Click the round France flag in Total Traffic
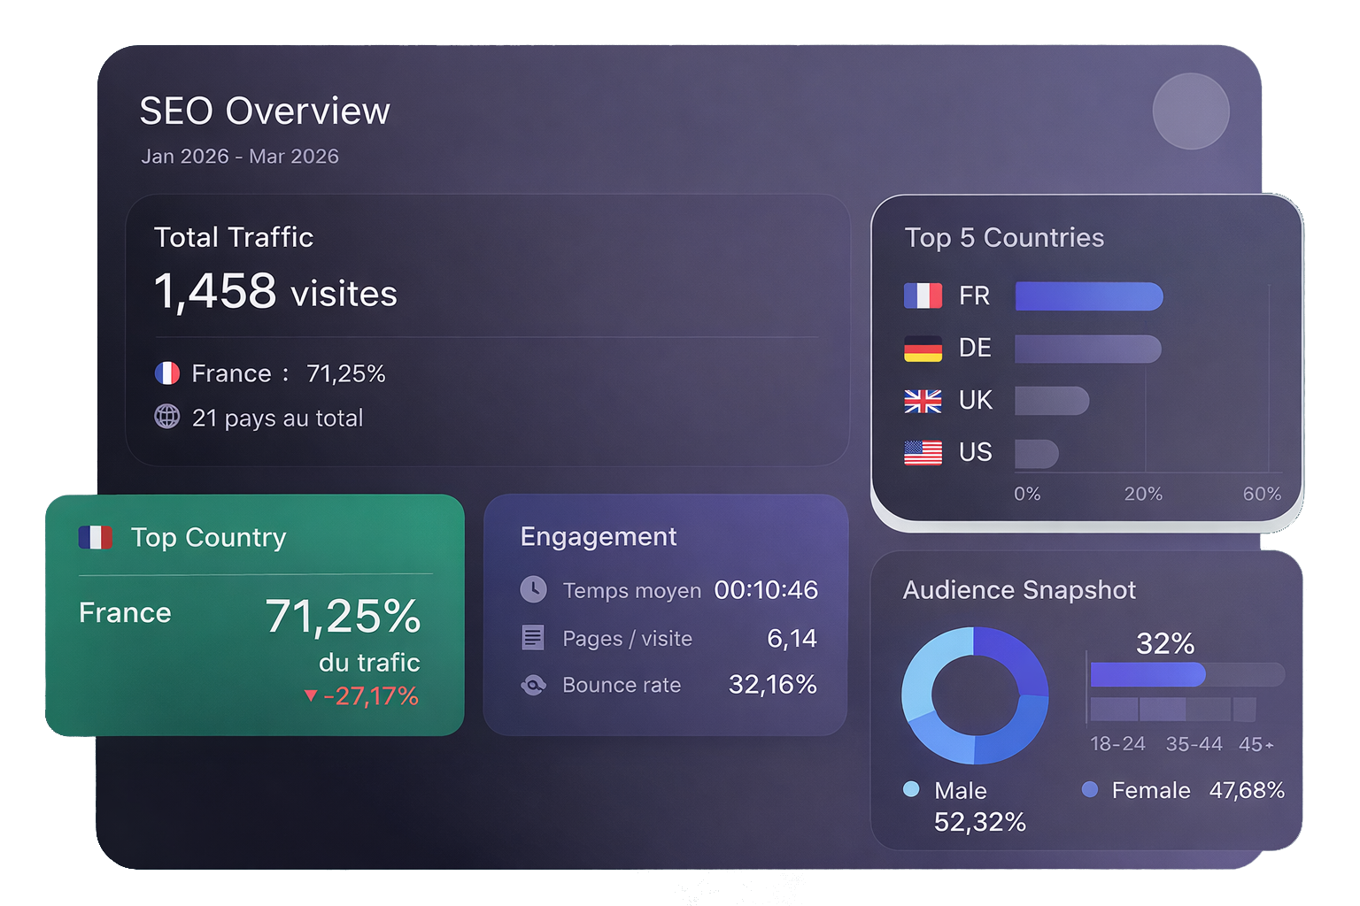The width and height of the screenshot is (1360, 906). tap(167, 373)
